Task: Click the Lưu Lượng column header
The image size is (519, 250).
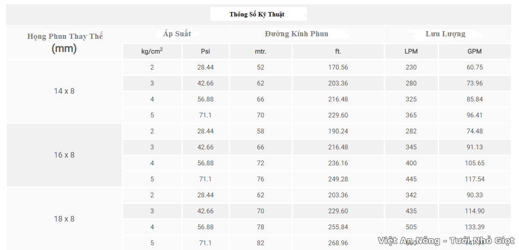Action: tap(445, 34)
